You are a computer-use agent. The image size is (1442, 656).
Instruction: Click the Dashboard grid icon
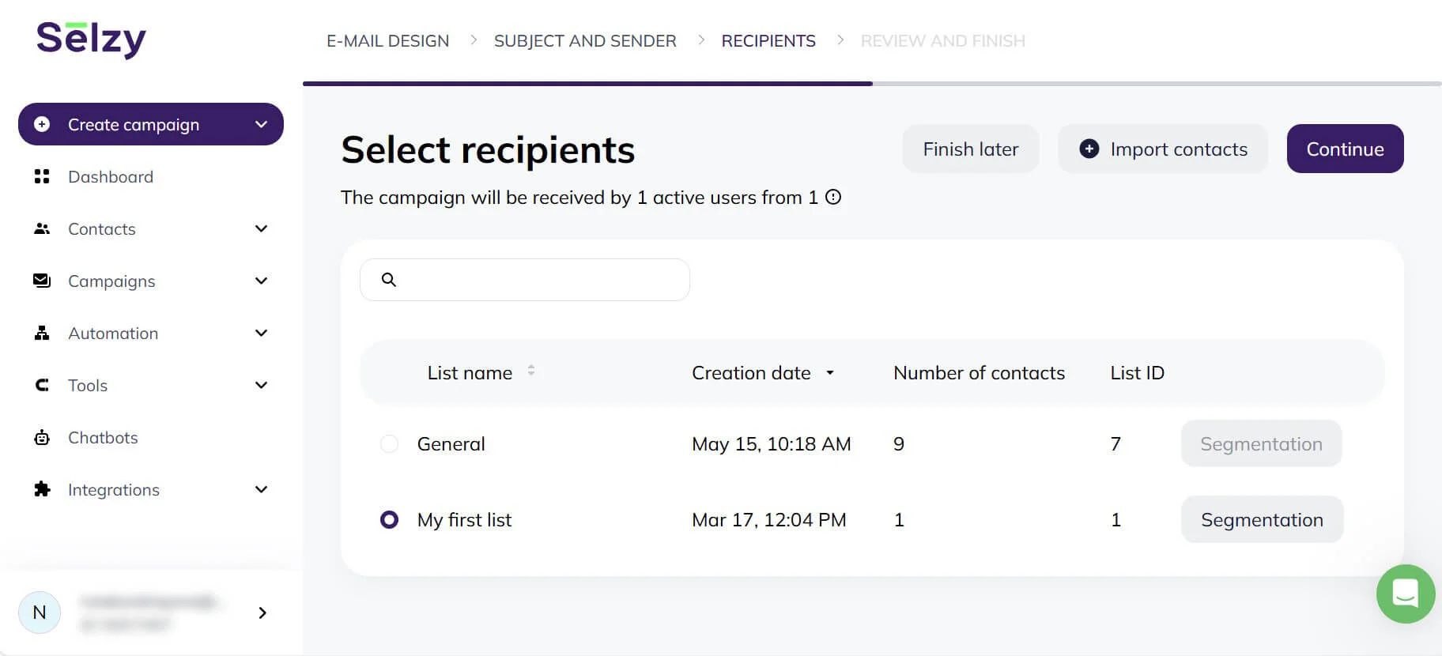(42, 176)
